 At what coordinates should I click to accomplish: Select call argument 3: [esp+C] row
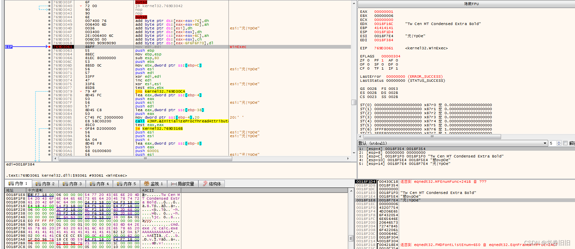click(x=431, y=156)
